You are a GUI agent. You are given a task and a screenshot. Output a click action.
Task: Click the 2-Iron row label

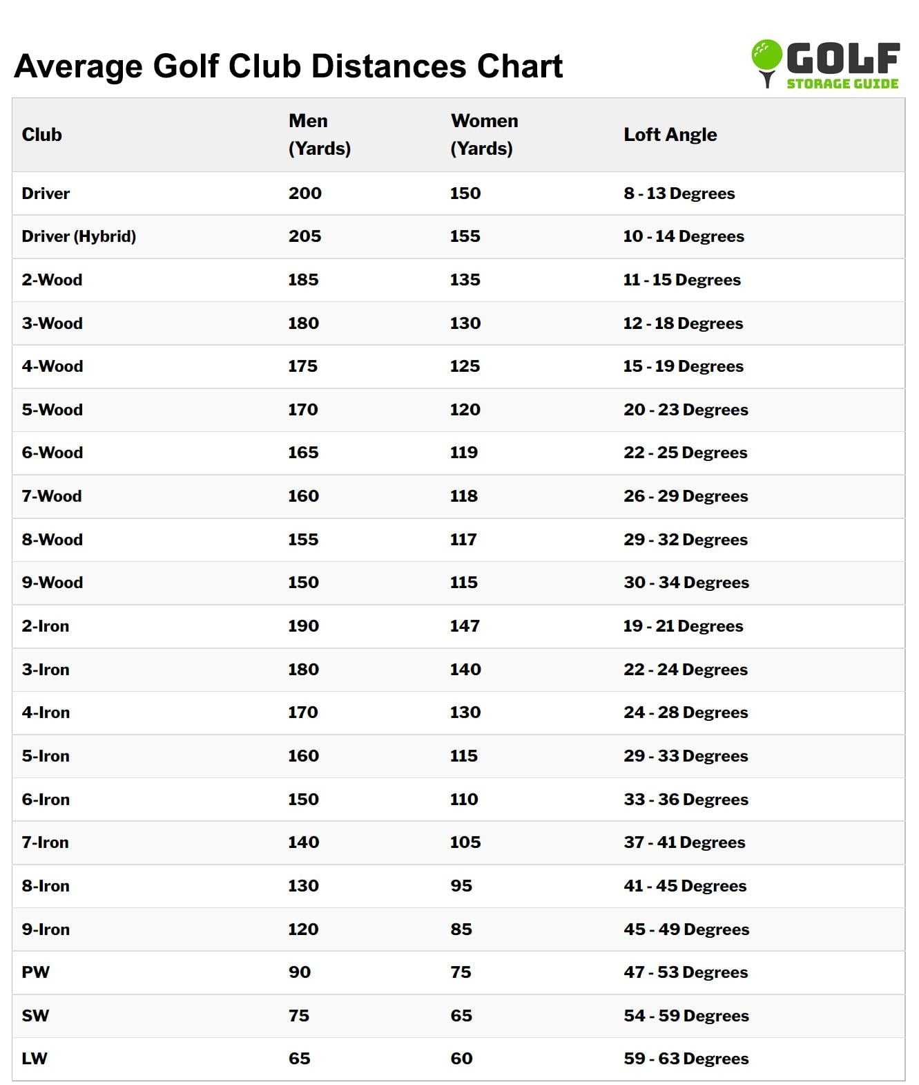(x=46, y=626)
